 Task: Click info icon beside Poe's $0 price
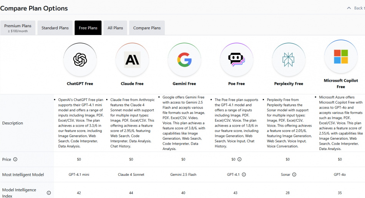click(x=239, y=159)
